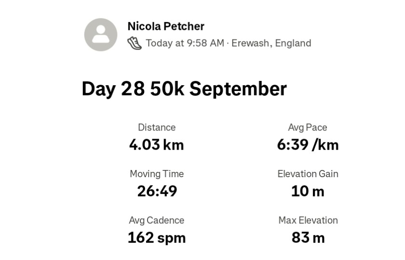Image resolution: width=405 pixels, height=260 pixels.
Task: Click the Moving Time stat label
Action: (x=157, y=174)
